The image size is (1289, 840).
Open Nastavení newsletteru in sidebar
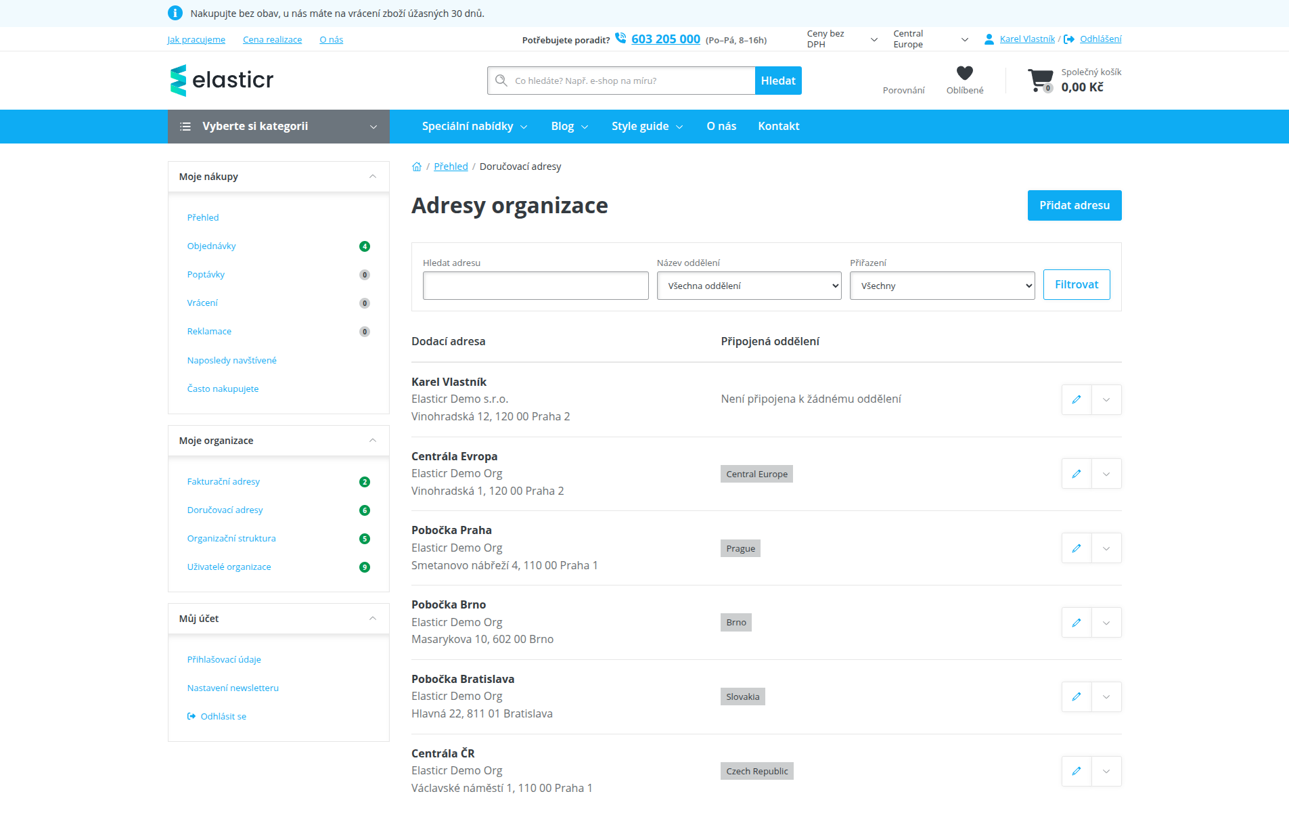pyautogui.click(x=233, y=688)
